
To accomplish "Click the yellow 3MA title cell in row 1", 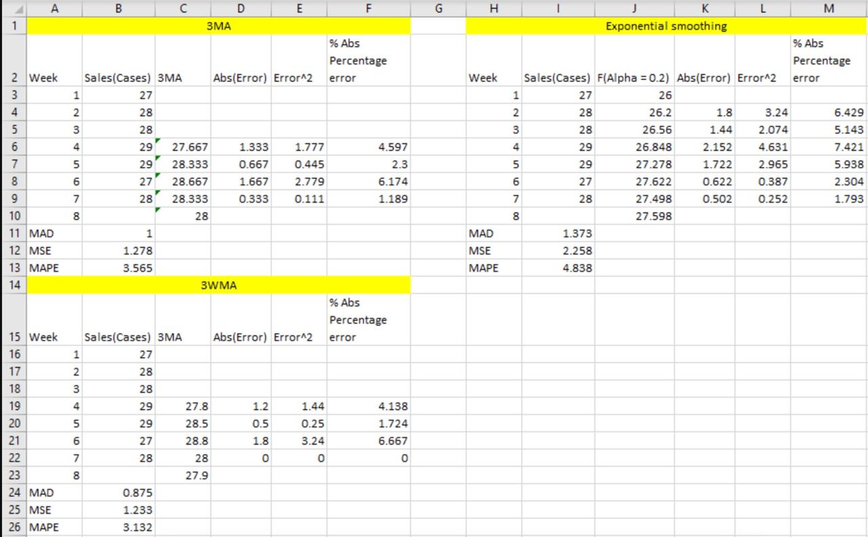I will pos(219,26).
